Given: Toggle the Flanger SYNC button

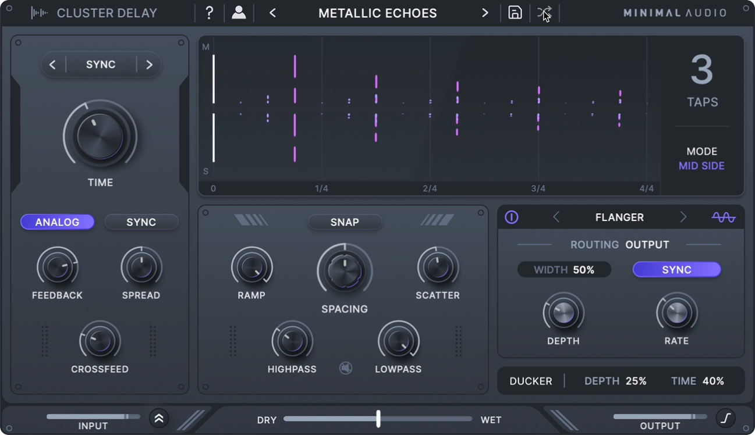Looking at the screenshot, I should 676,270.
